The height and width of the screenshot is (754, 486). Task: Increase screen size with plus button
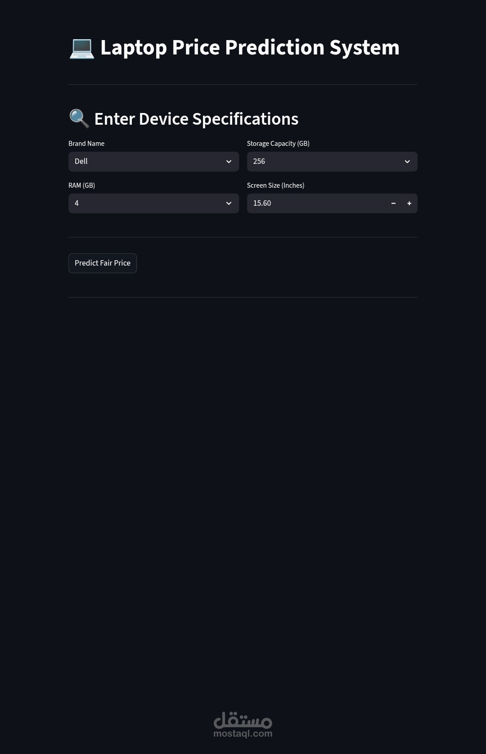click(x=409, y=203)
